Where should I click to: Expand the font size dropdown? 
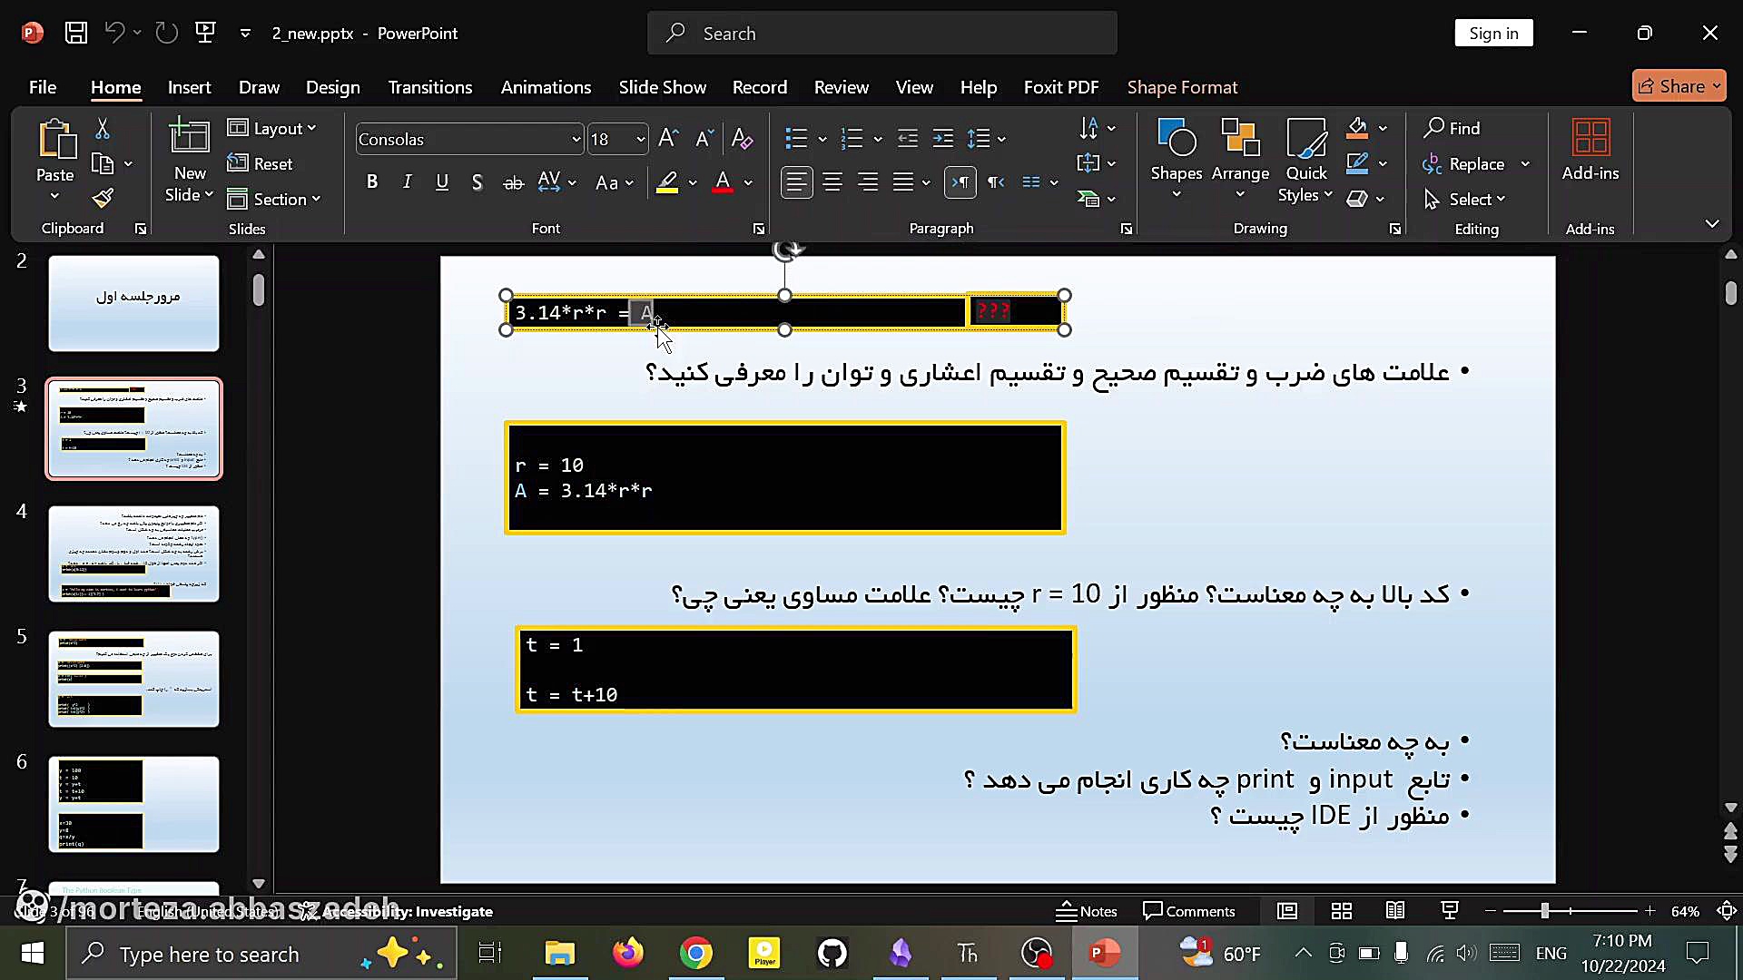click(640, 139)
